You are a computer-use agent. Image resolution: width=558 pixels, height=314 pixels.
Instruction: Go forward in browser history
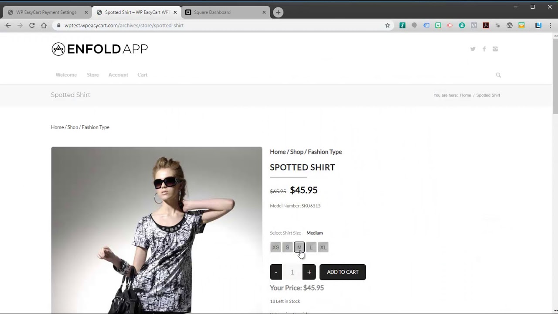[x=20, y=25]
